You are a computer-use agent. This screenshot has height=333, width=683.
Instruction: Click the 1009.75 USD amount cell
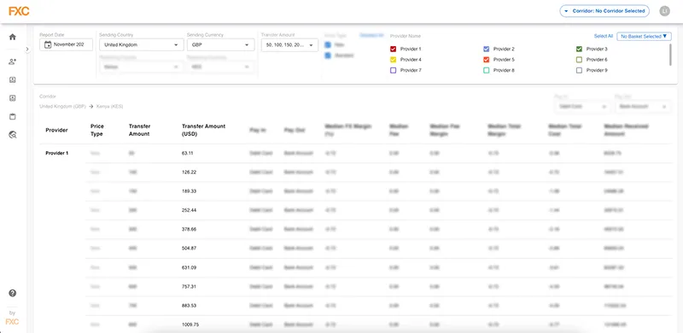190,324
